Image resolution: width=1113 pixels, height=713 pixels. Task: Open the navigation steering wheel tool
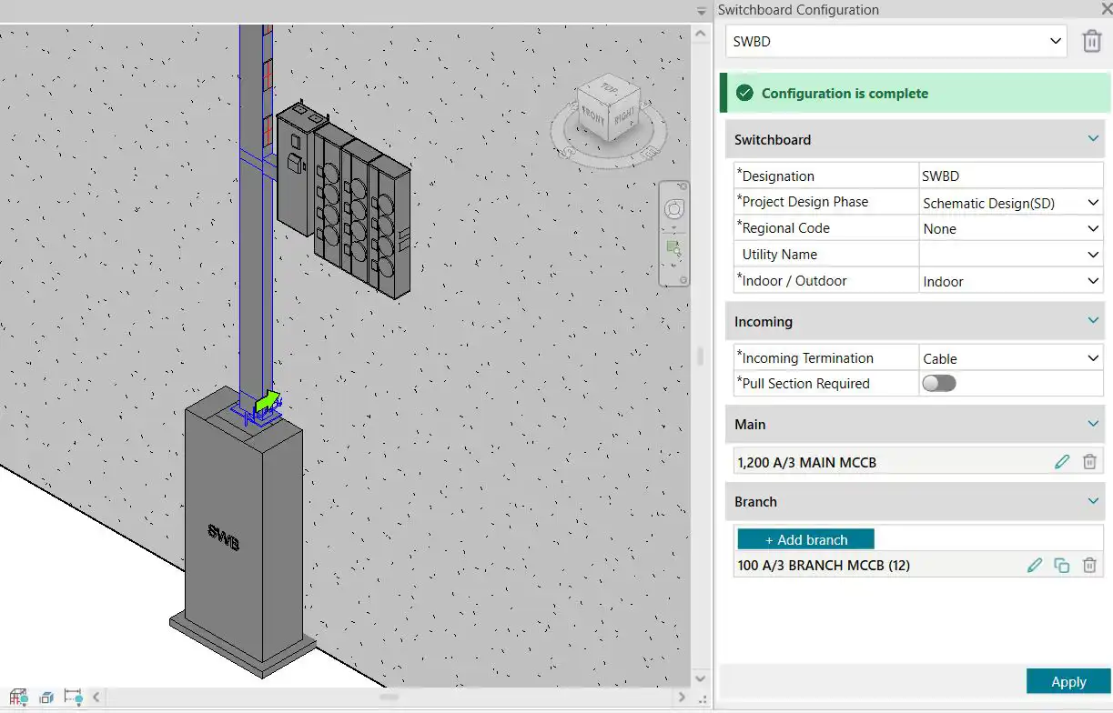(x=673, y=208)
